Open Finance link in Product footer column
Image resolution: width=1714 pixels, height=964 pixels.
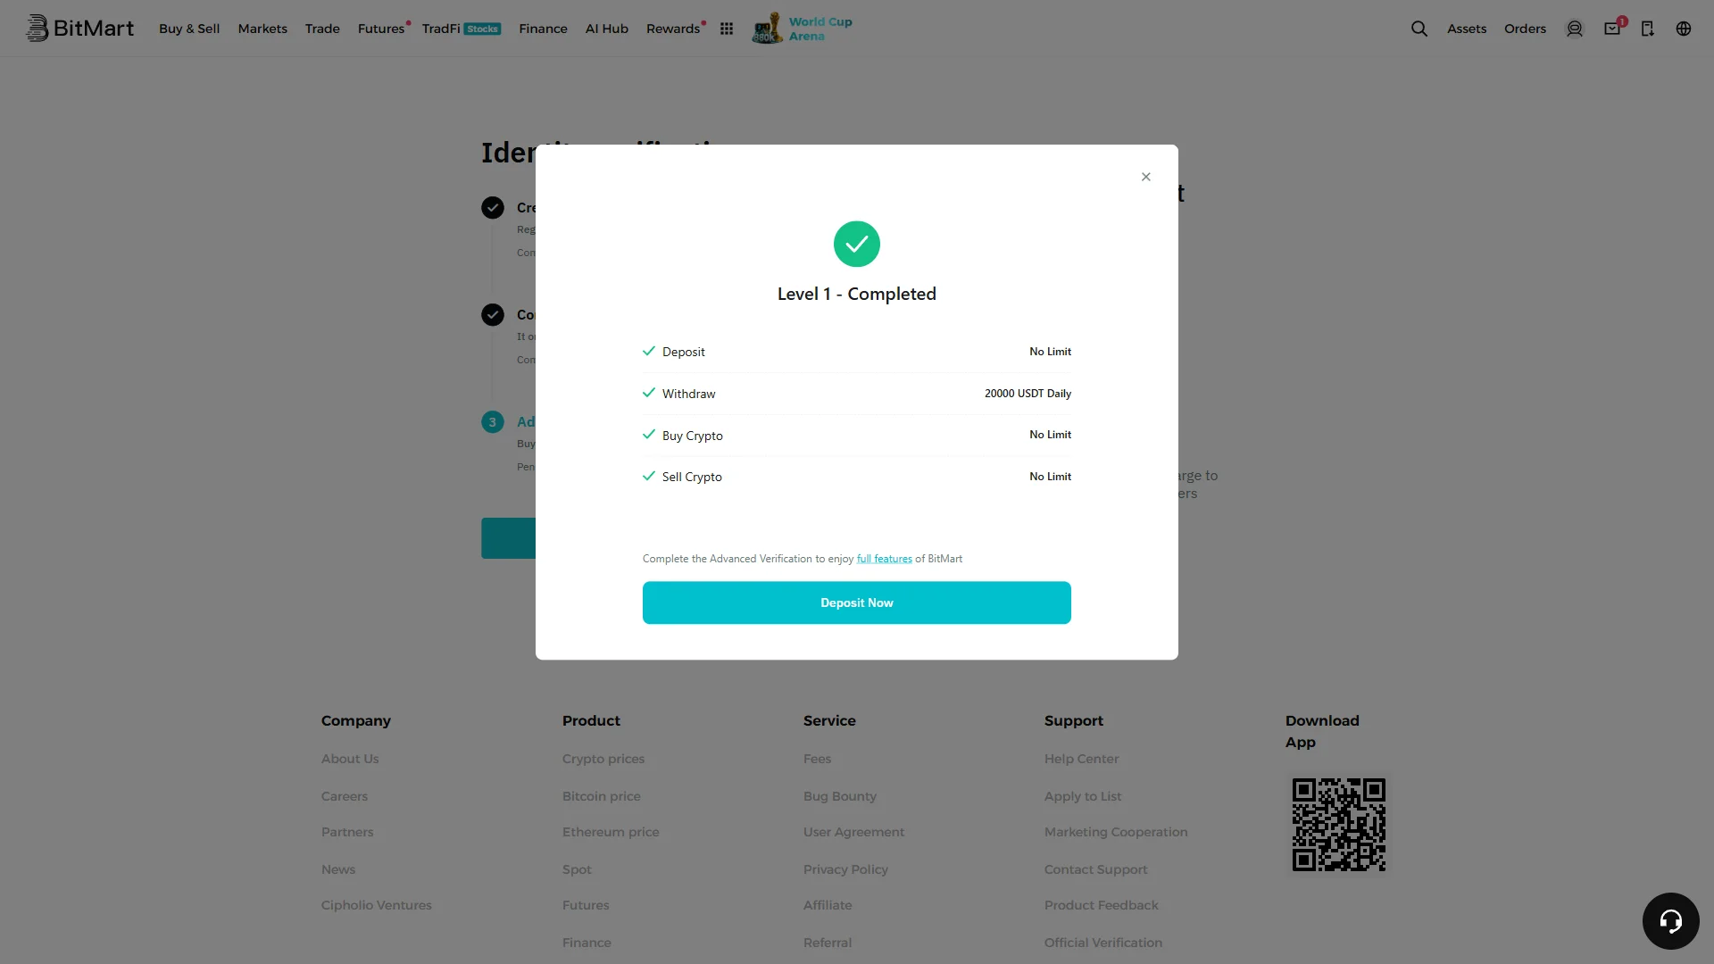[587, 943]
